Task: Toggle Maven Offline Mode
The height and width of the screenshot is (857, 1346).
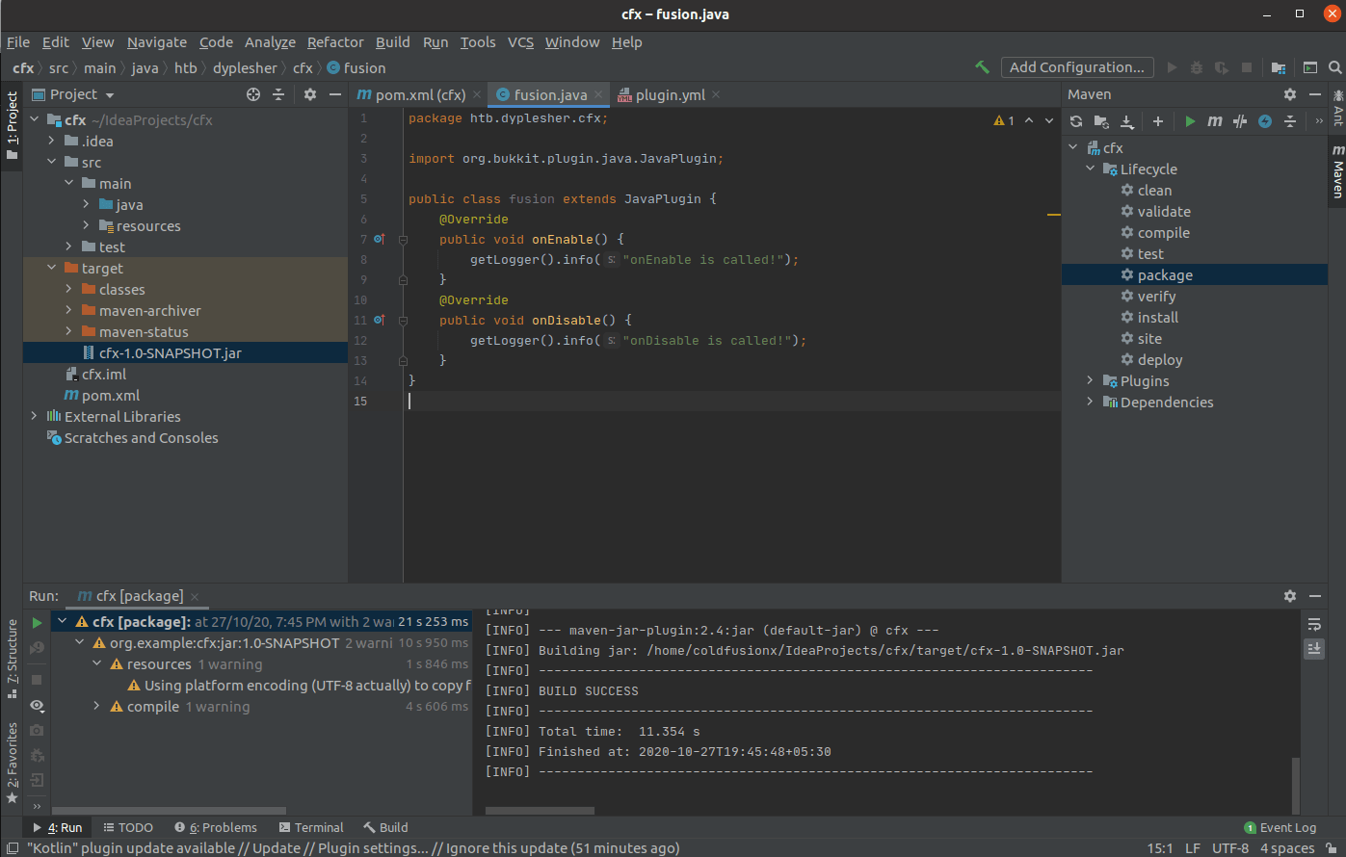Action: coord(1240,121)
